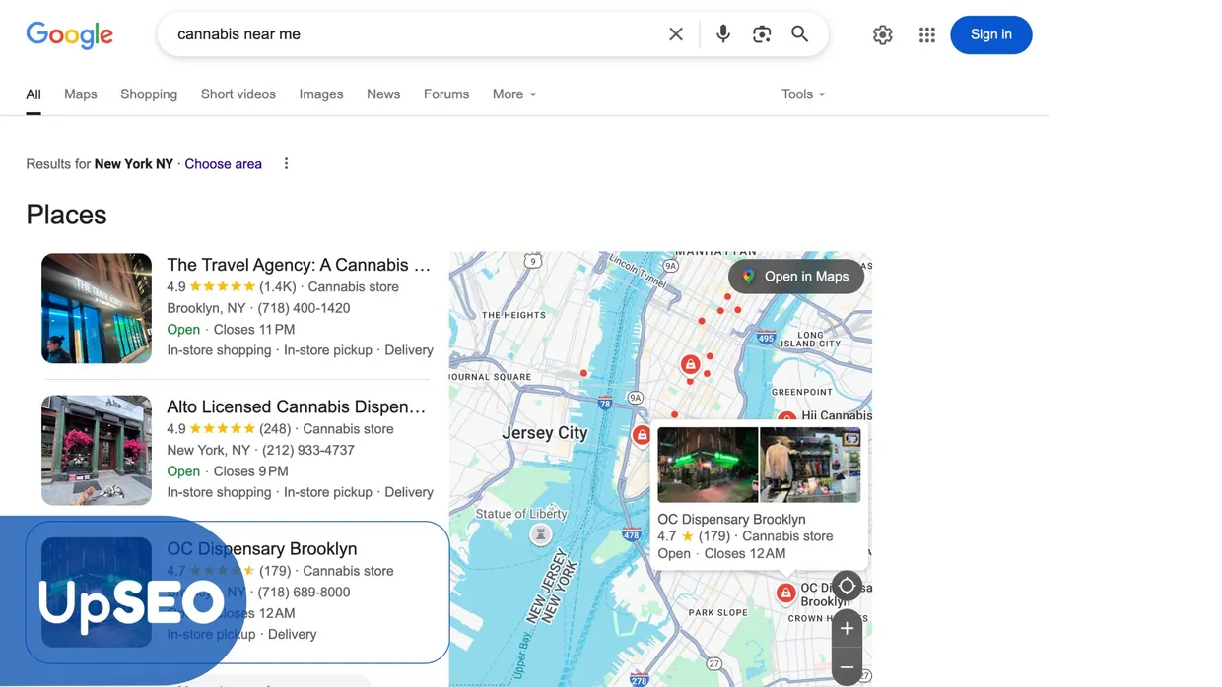Click the Places heading
This screenshot has height=687, width=1222.
coord(66,215)
